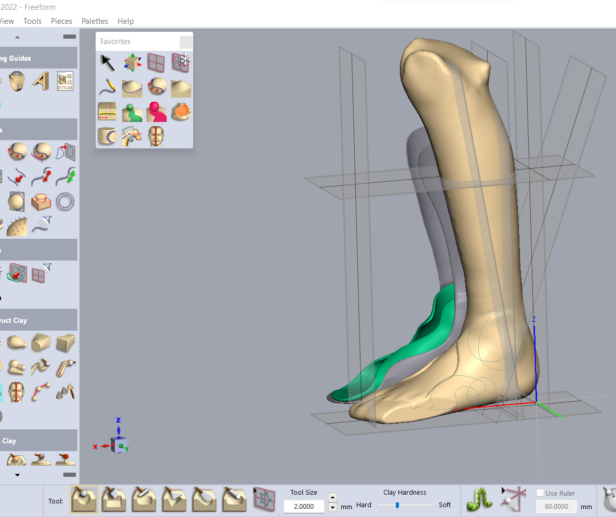
Task: Click the Tool Size up stepper arrow
Action: tap(332, 497)
